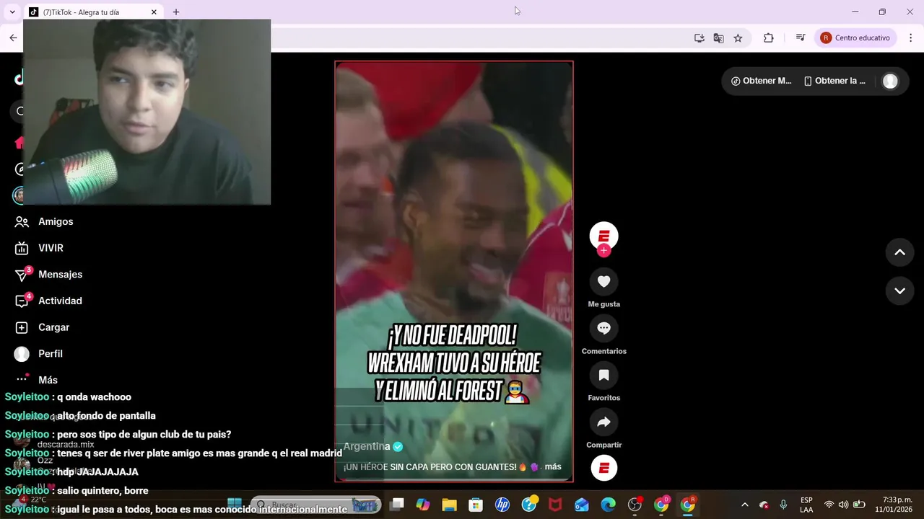Bookmark this page with the star
Image resolution: width=924 pixels, height=519 pixels.
(738, 38)
